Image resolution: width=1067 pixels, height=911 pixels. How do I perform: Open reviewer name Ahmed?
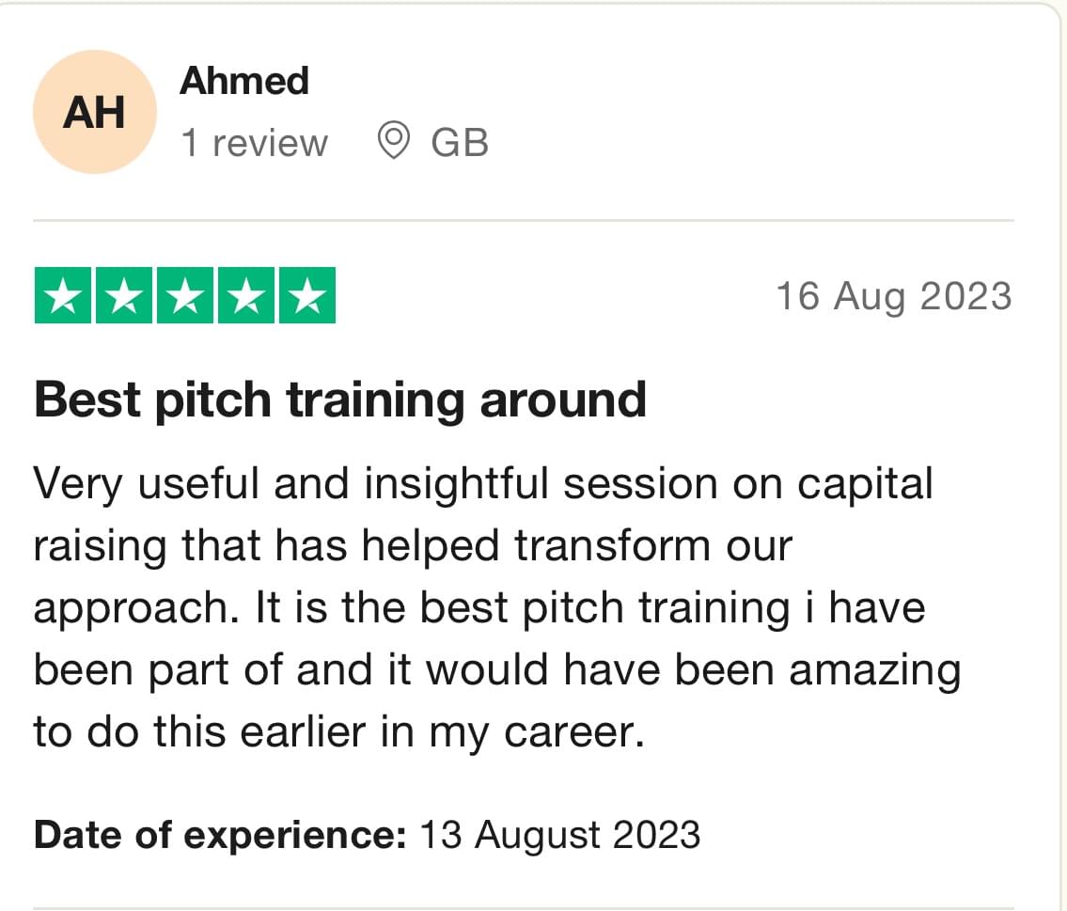(x=244, y=81)
